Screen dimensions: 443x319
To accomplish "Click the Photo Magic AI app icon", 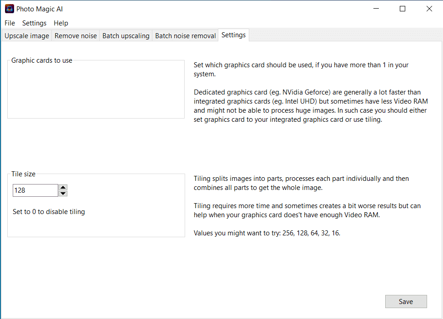I will tap(9, 9).
